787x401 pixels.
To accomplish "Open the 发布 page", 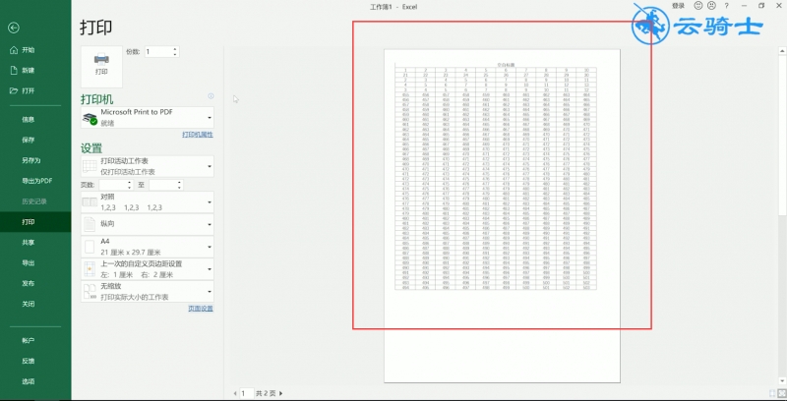I will [x=35, y=283].
